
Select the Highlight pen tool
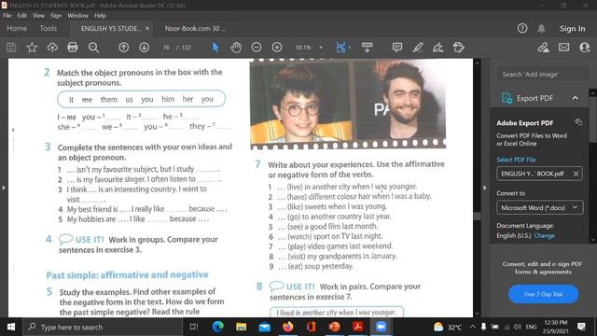418,48
